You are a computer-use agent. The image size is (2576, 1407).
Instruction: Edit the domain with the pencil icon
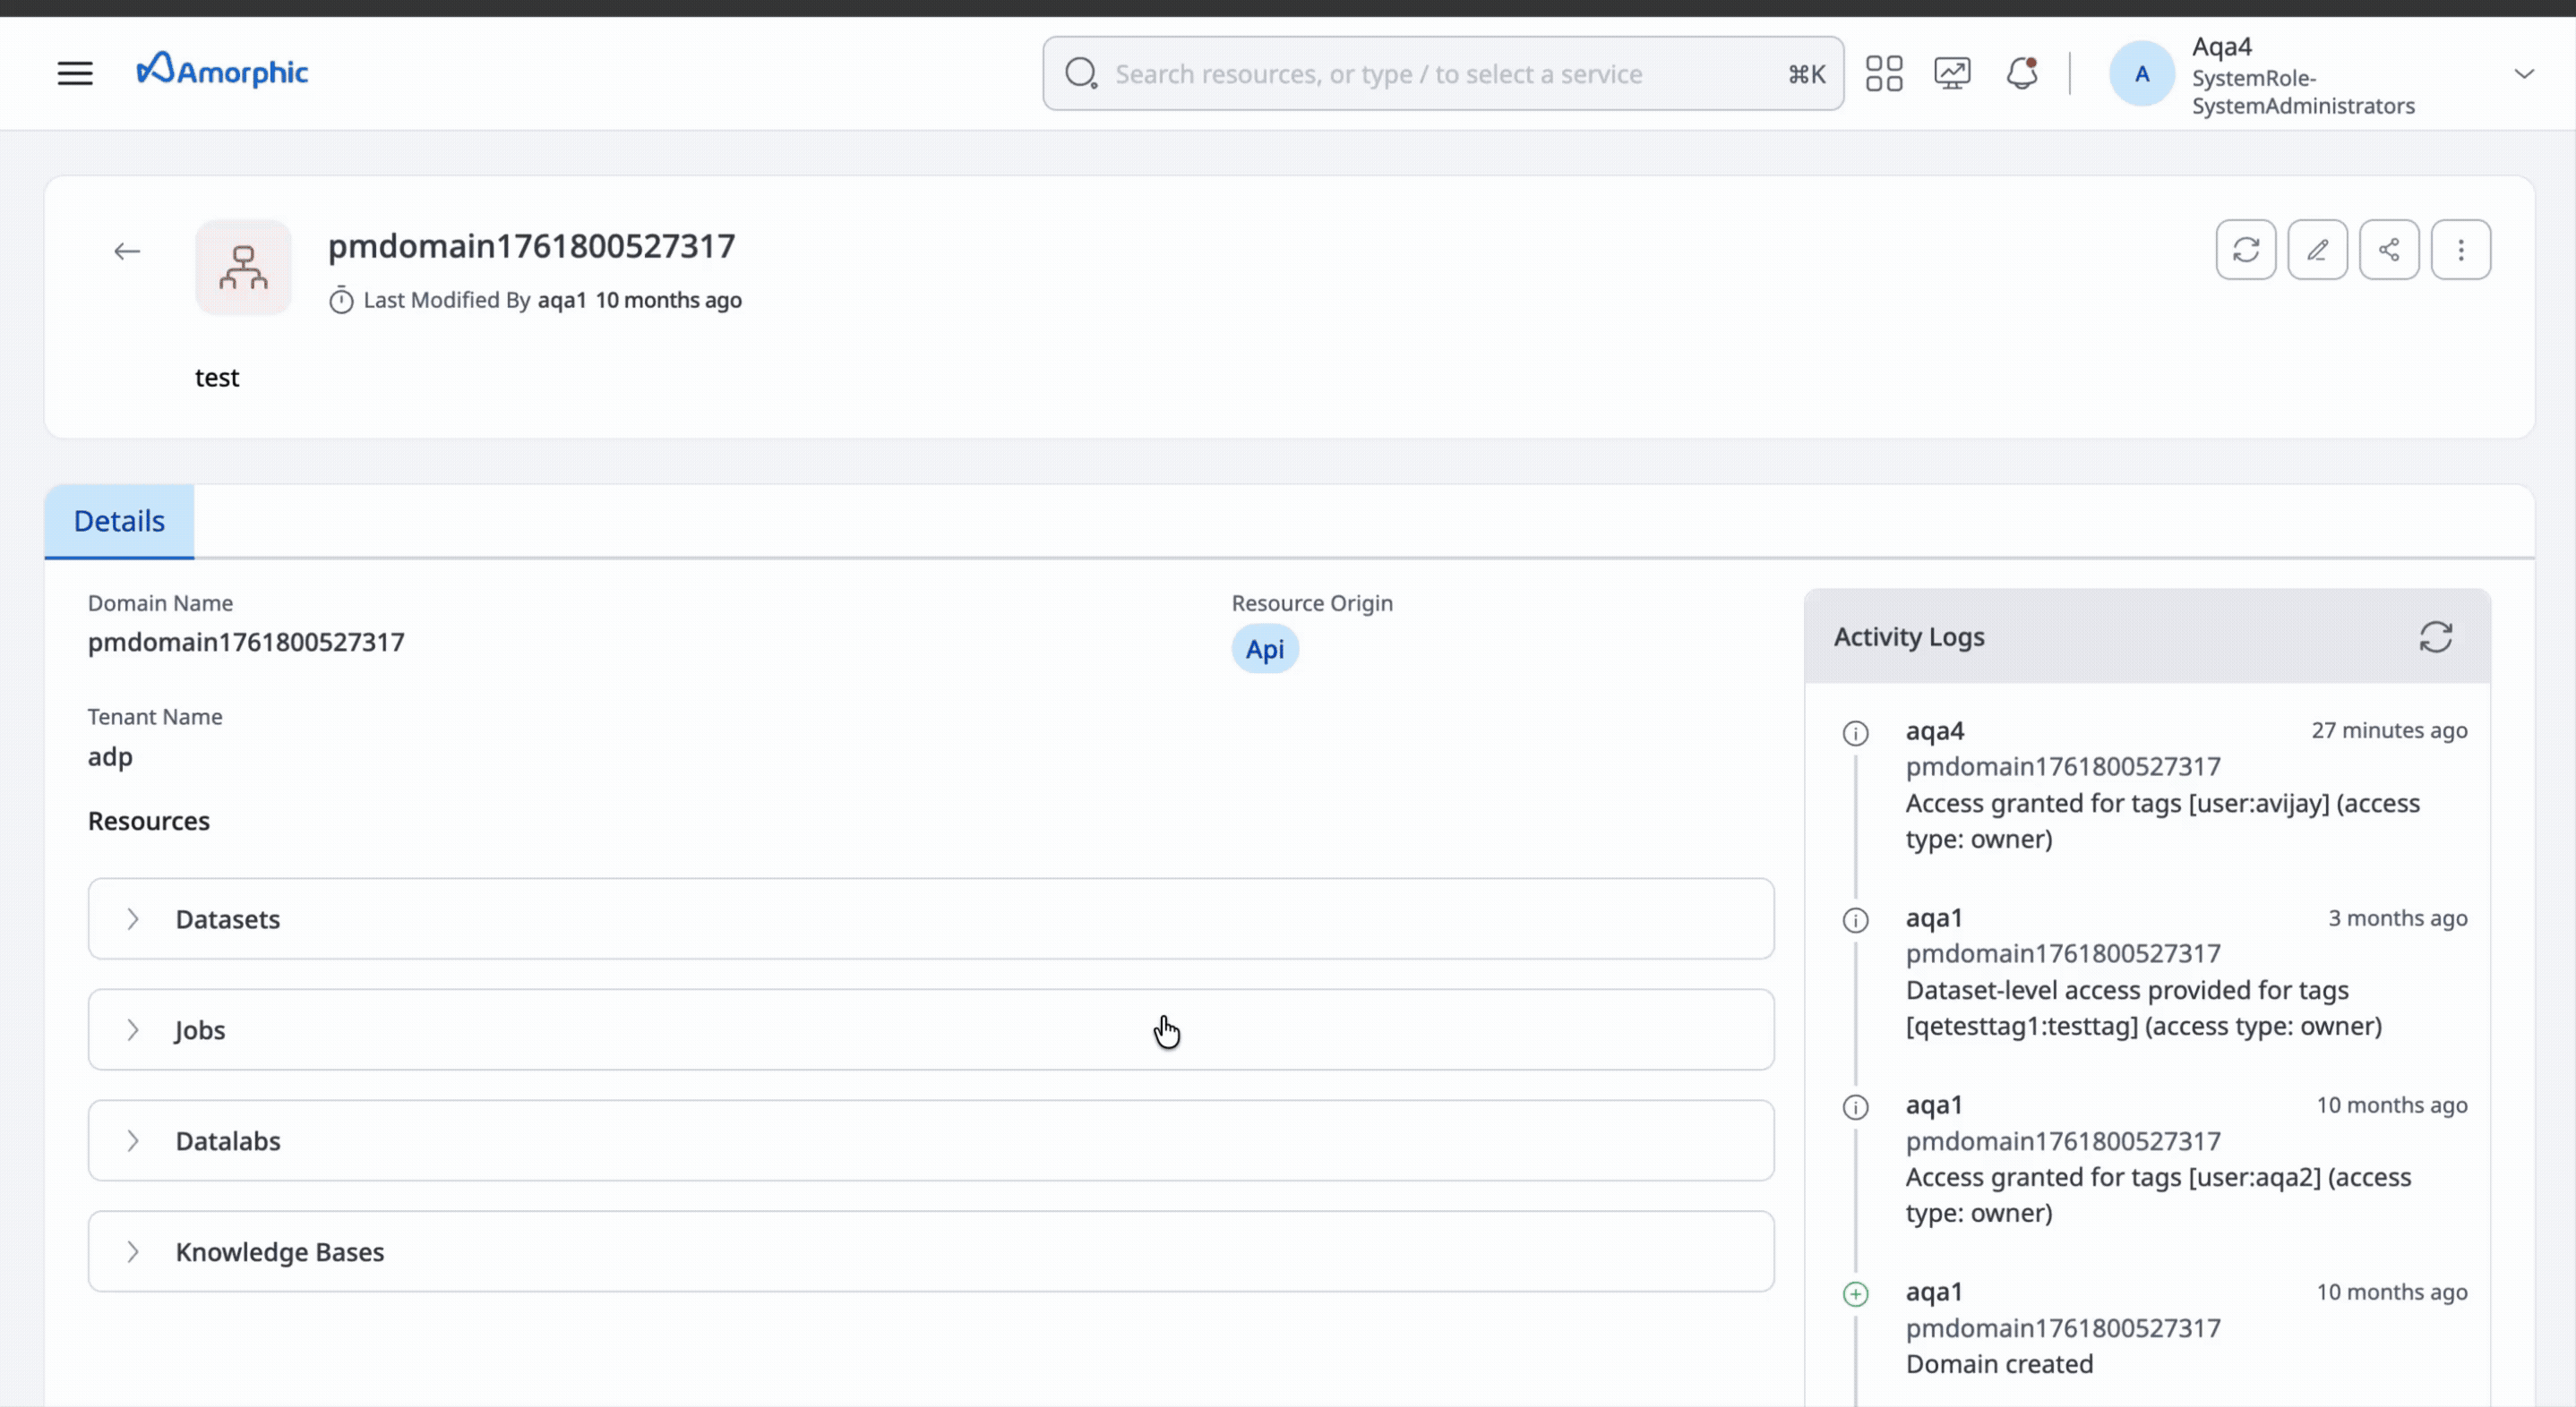2318,250
